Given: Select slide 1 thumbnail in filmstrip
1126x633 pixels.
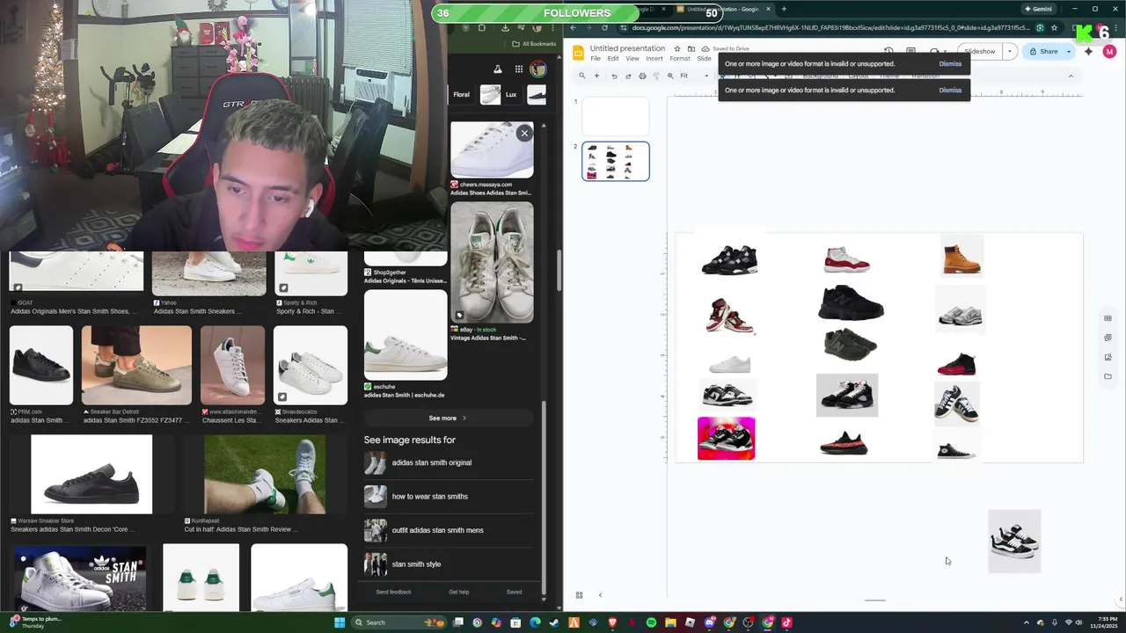Looking at the screenshot, I should click(x=616, y=115).
